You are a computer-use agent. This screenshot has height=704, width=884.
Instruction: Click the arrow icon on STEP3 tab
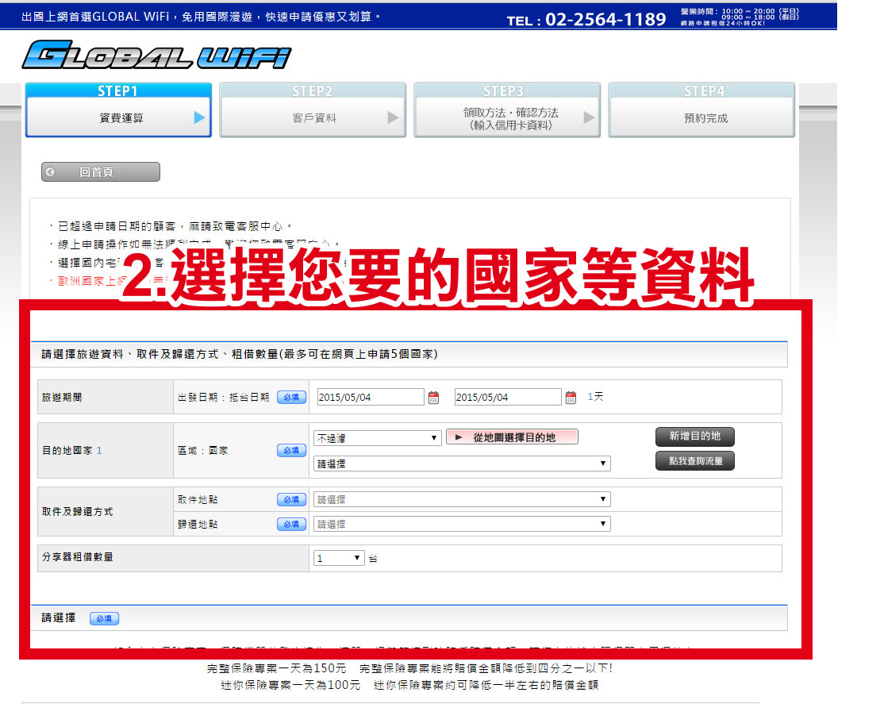(x=589, y=117)
